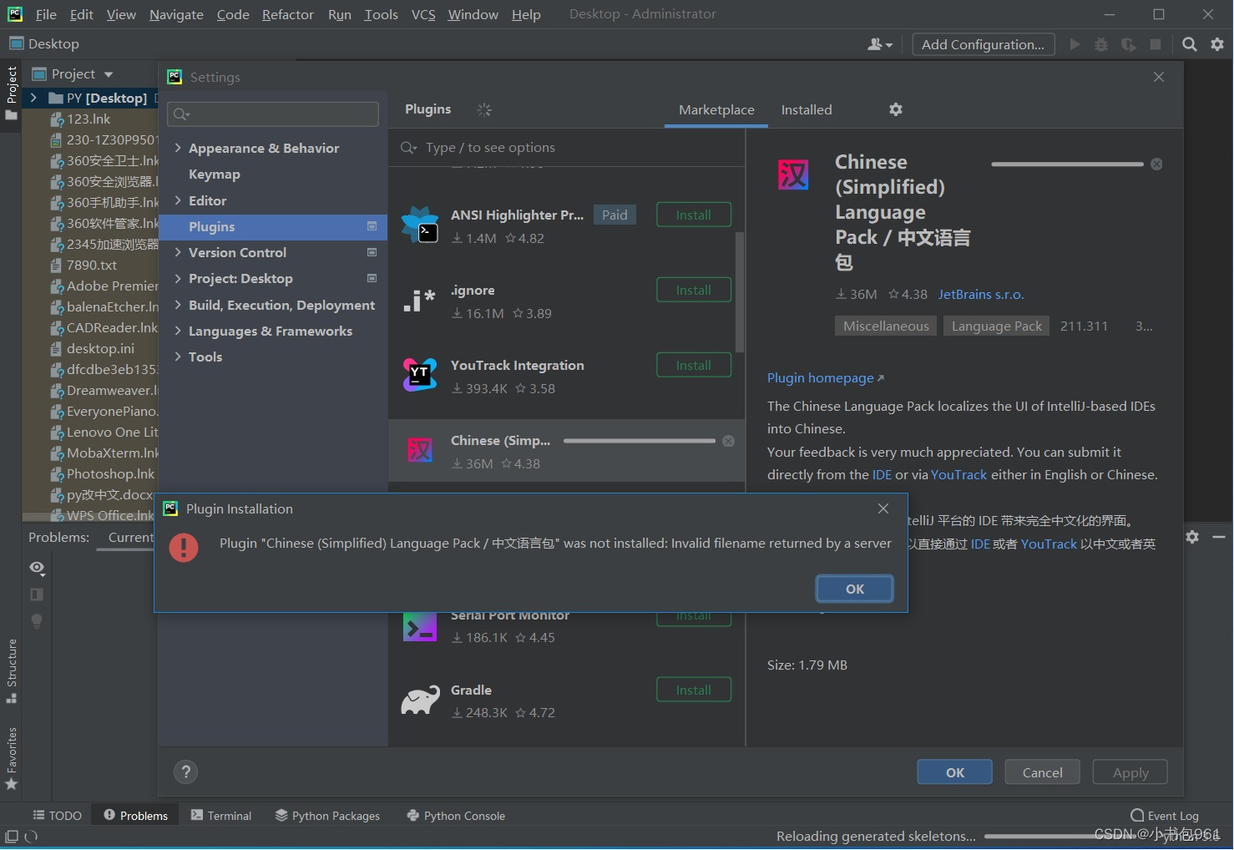The height and width of the screenshot is (850, 1234).
Task: Click progress bar in Chinese plugin list row
Action: point(640,441)
